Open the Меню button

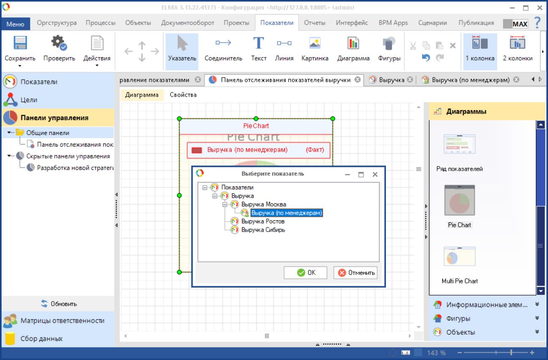point(16,24)
